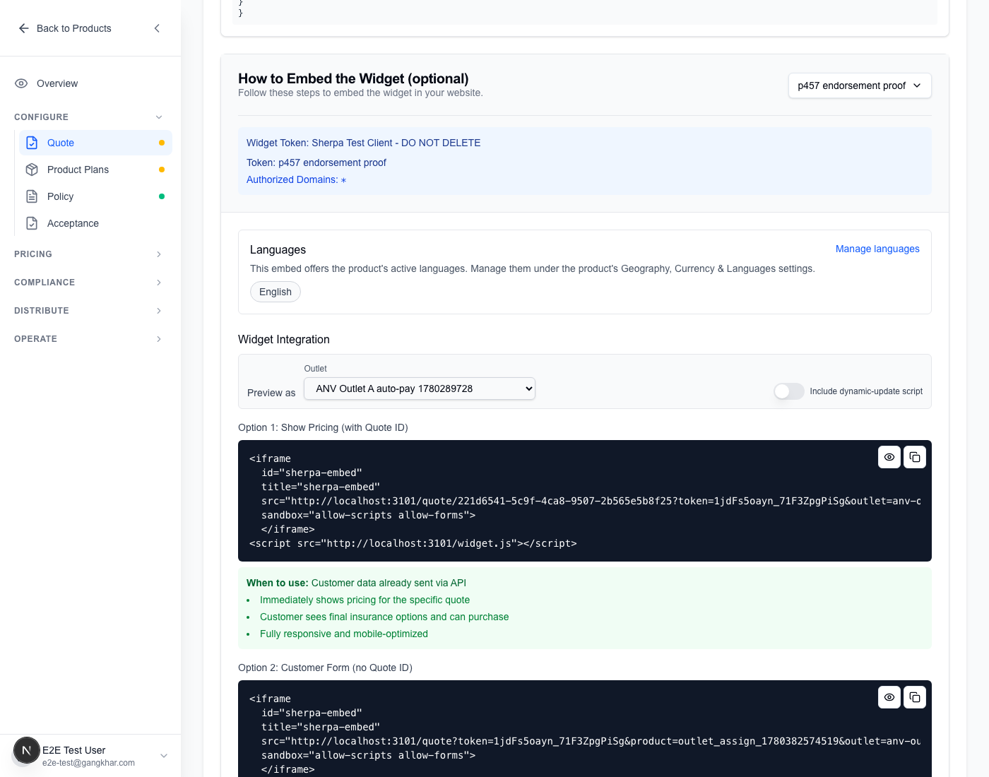Click the Option 1: Show Pricing label
The image size is (989, 777).
(323, 427)
